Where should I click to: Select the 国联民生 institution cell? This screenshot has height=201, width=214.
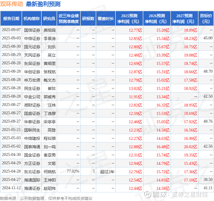tap(32, 130)
